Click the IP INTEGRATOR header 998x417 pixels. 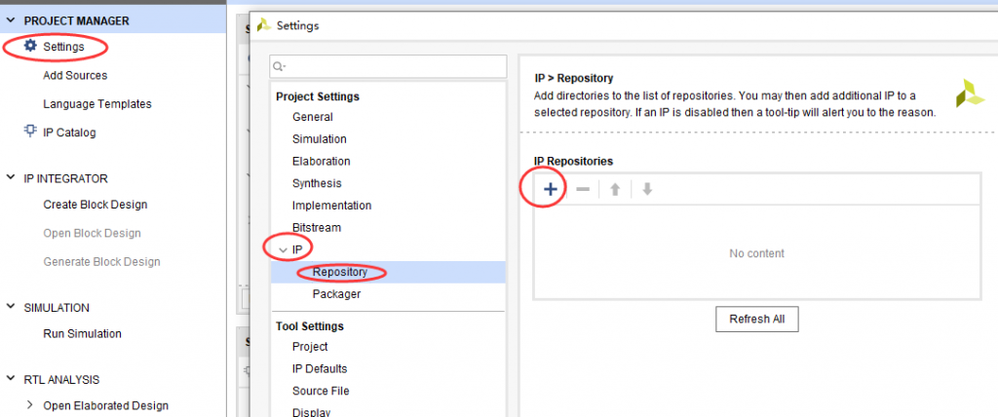65,178
